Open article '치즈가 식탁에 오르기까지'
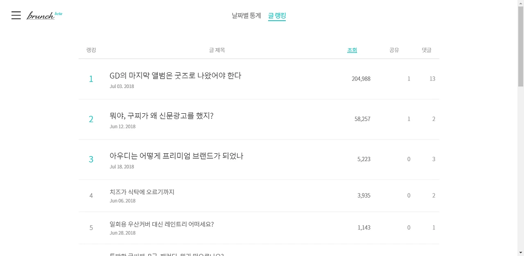The image size is (524, 256). click(x=142, y=192)
